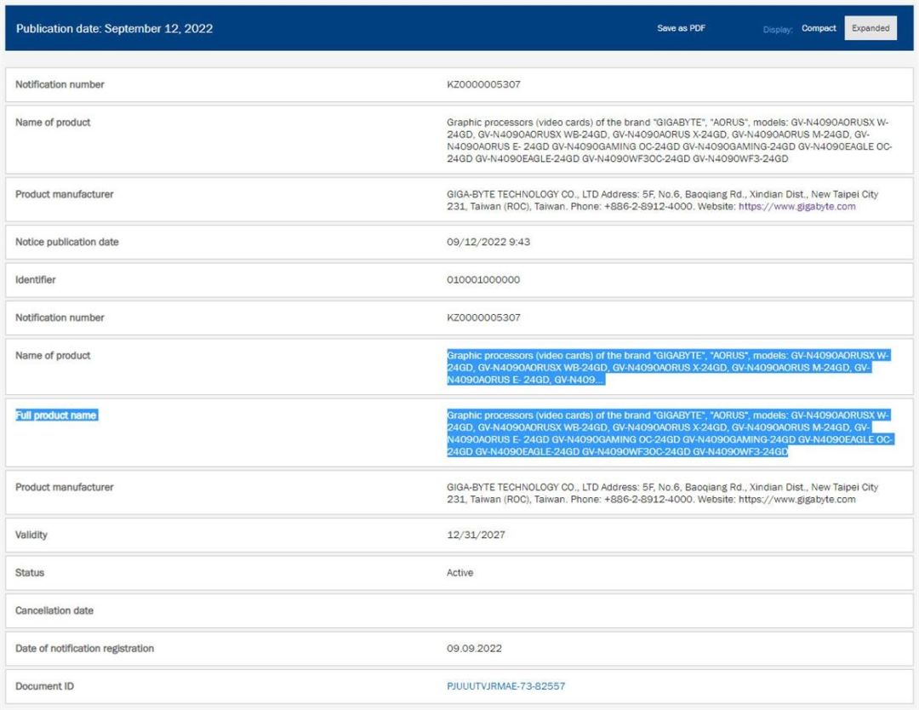
Task: Click the empty Cancellation date row
Action: 459,610
